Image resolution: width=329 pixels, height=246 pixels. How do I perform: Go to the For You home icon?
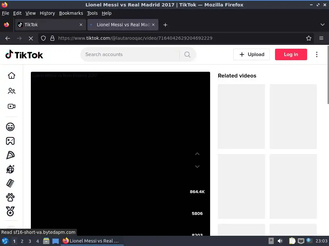(x=12, y=76)
